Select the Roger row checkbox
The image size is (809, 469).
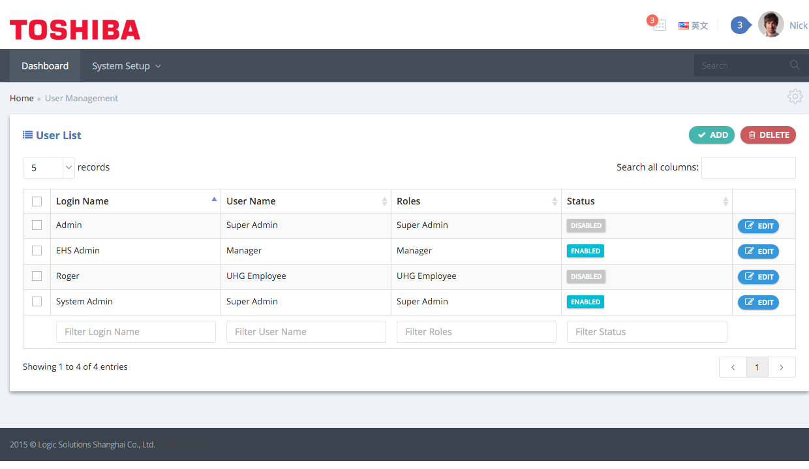pyautogui.click(x=37, y=276)
